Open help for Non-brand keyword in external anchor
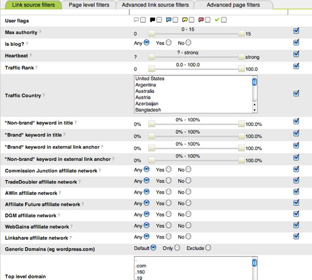The width and height of the screenshot is (312, 280). [x=113, y=159]
